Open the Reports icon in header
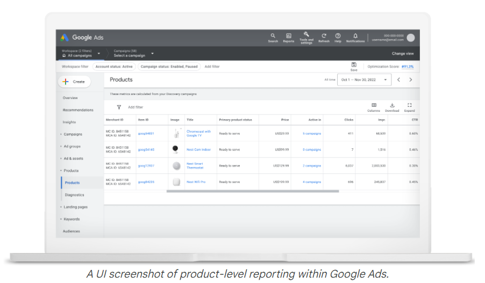 (x=289, y=35)
